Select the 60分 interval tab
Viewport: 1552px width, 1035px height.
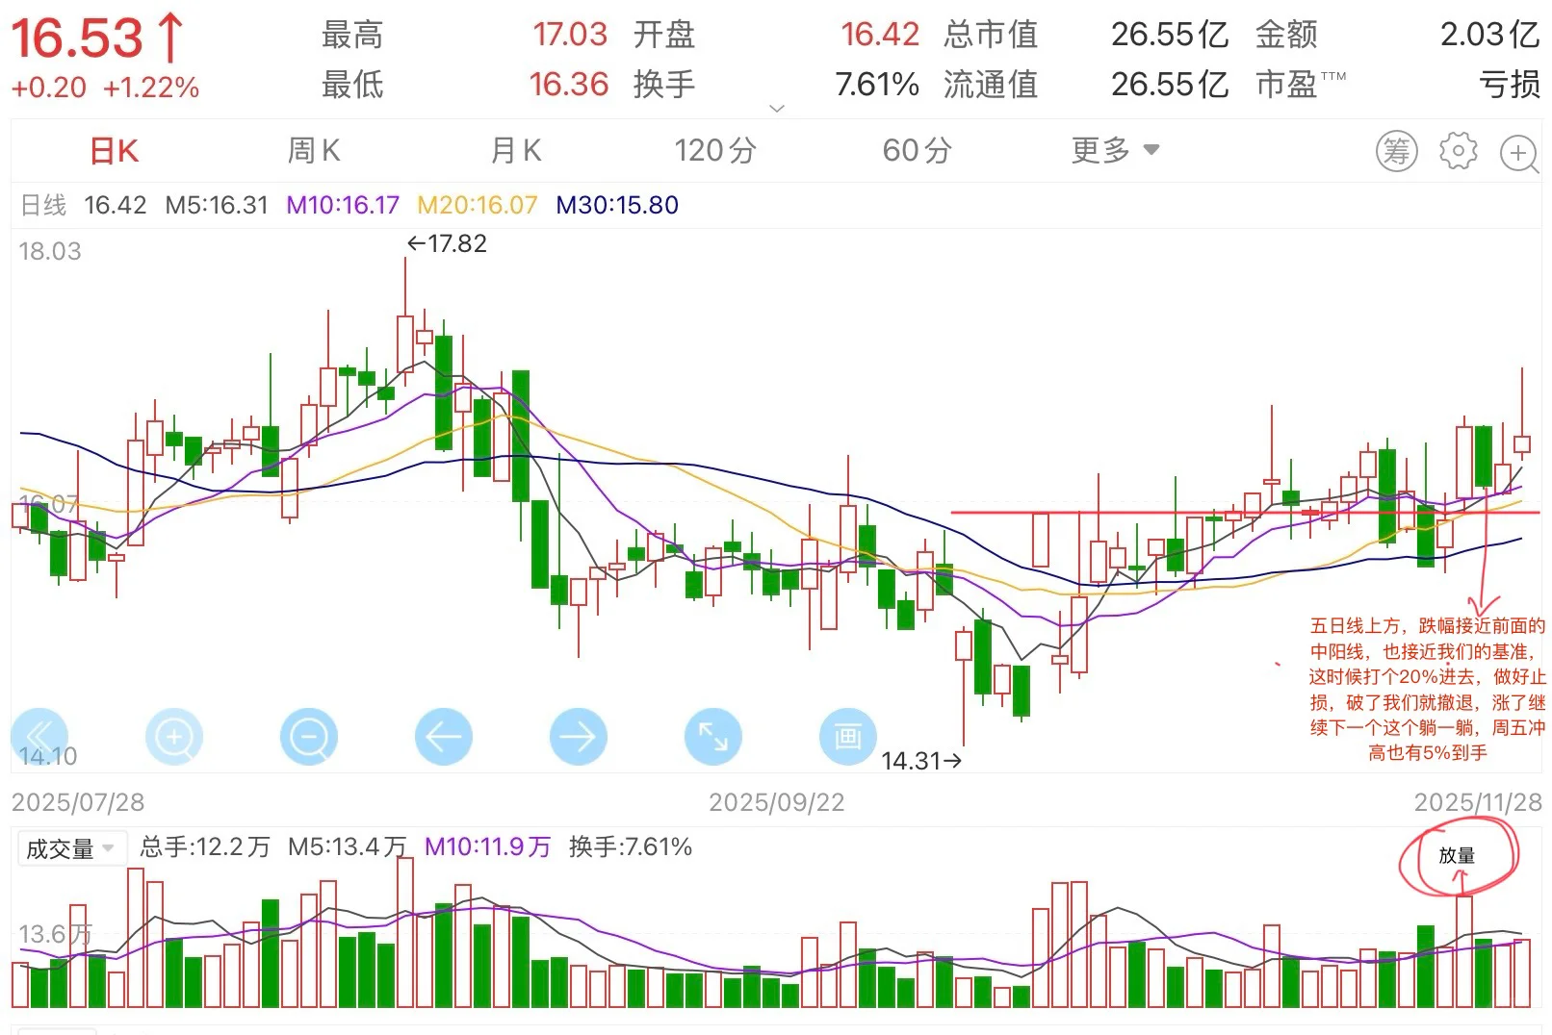pos(915,151)
